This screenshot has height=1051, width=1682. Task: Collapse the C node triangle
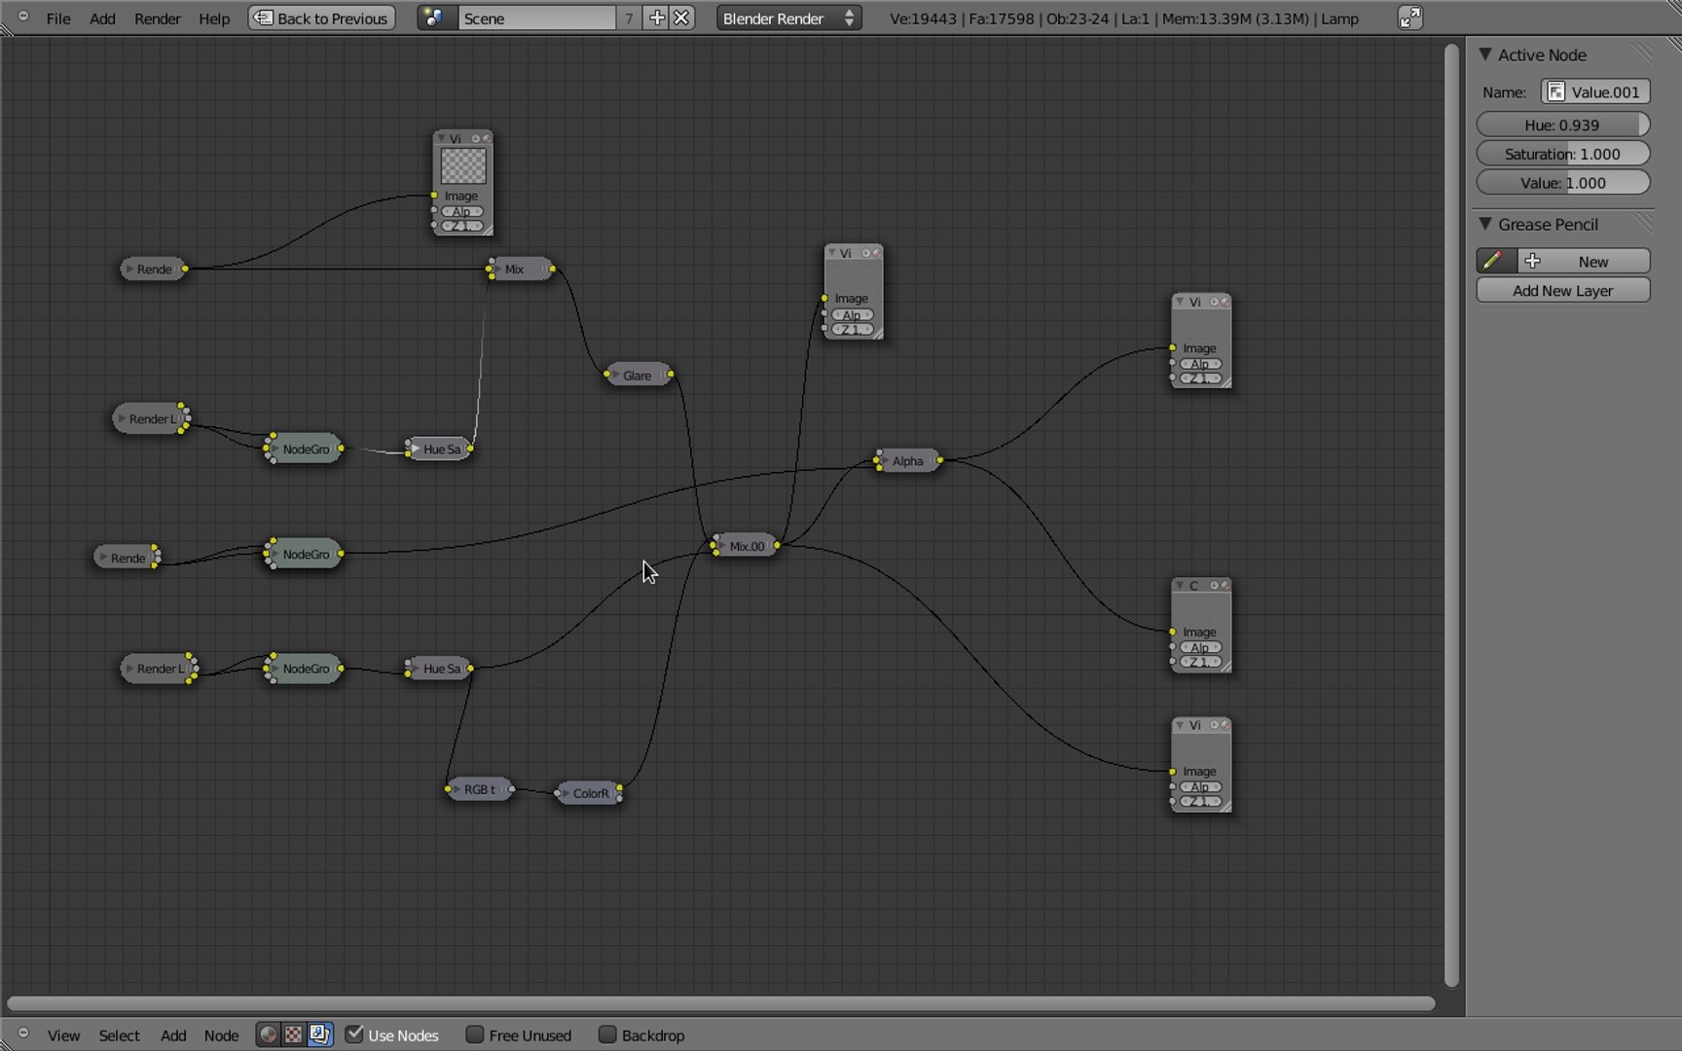click(1180, 585)
